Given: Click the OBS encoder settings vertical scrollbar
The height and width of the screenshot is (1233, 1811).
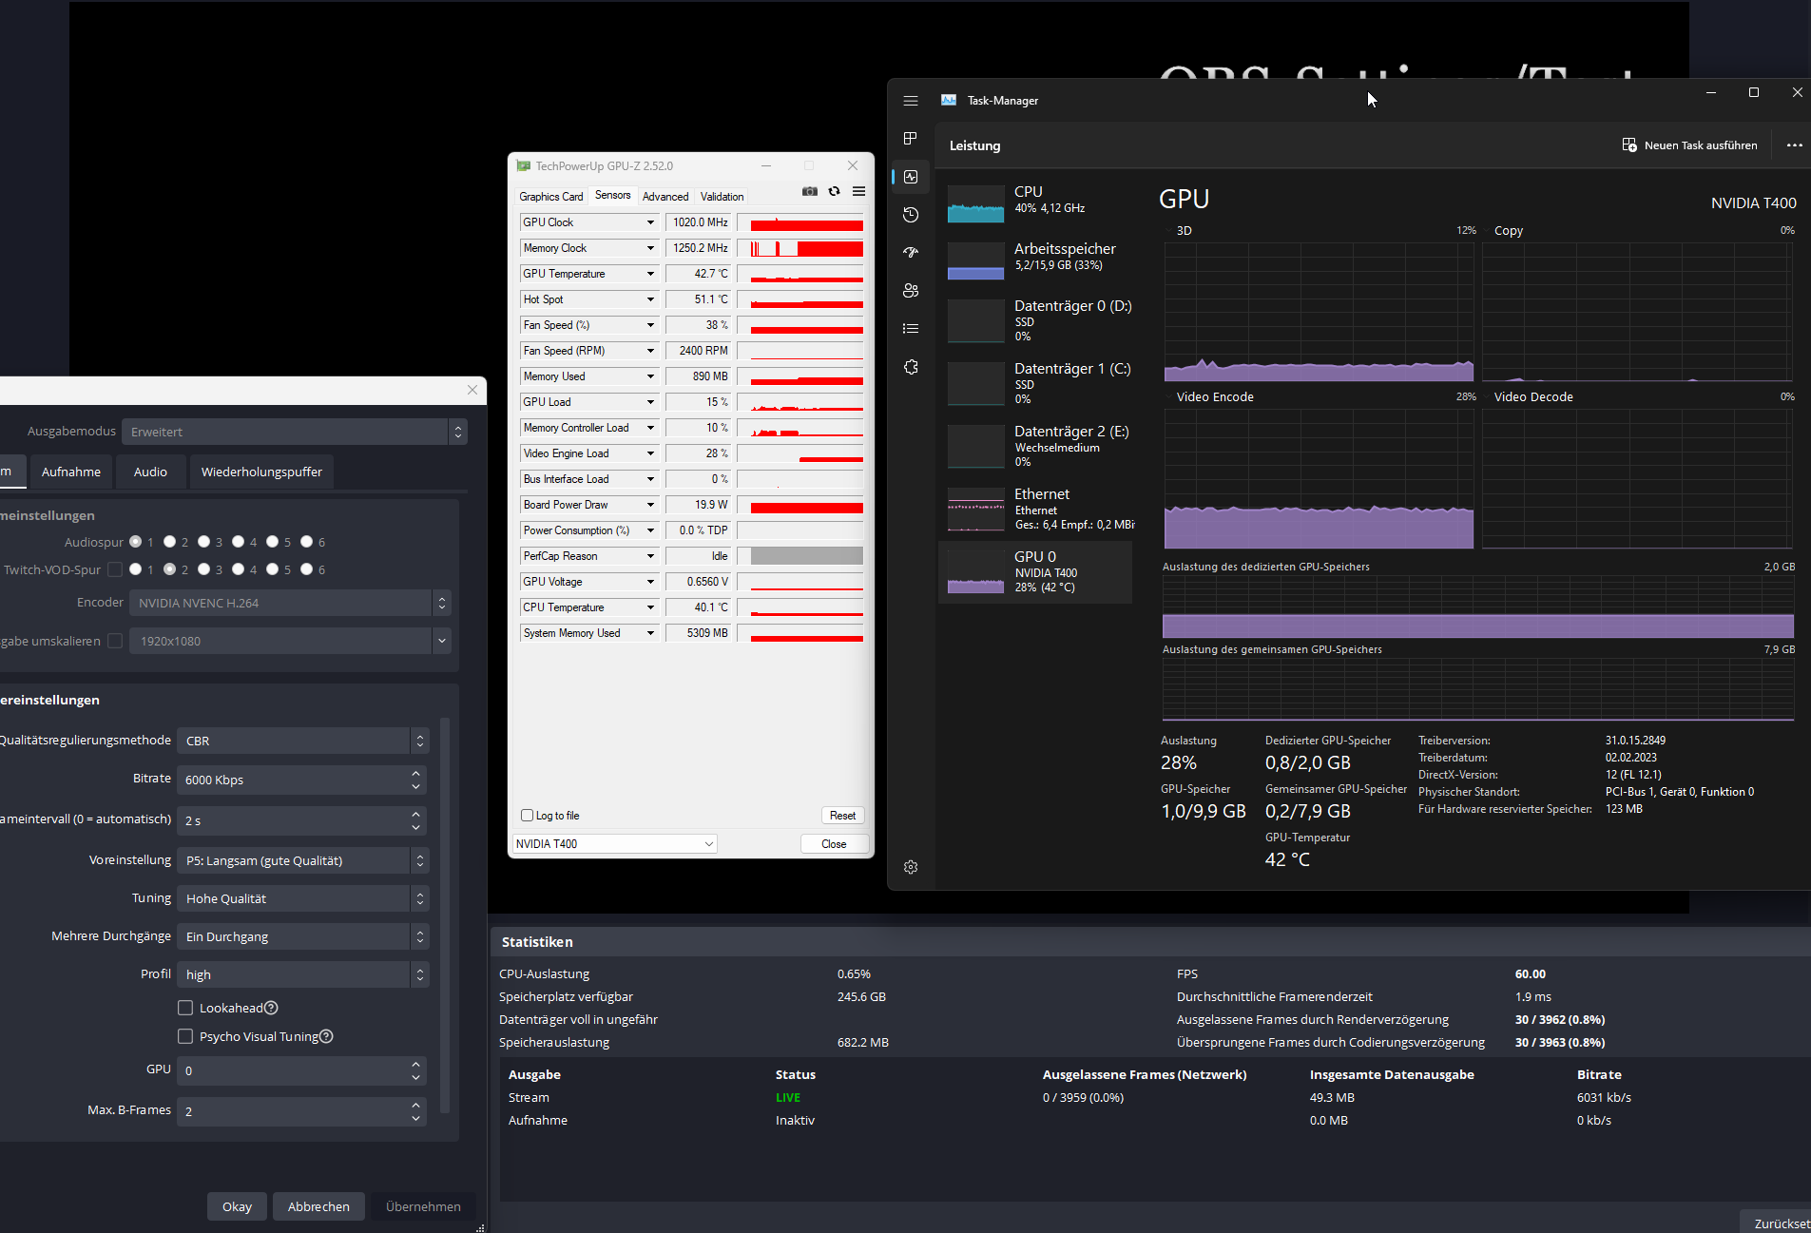Looking at the screenshot, I should [444, 915].
